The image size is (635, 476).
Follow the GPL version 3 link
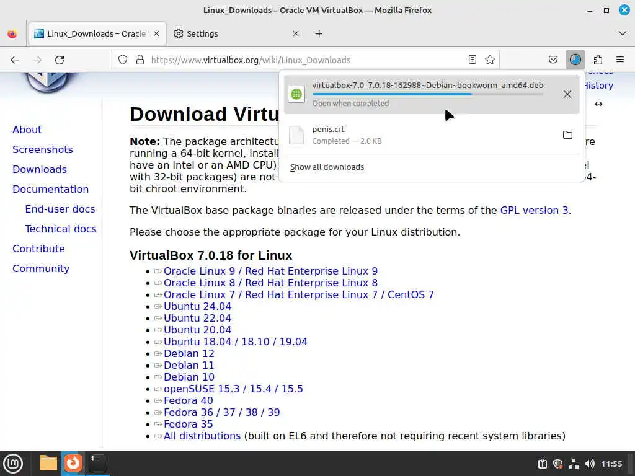pyautogui.click(x=534, y=211)
